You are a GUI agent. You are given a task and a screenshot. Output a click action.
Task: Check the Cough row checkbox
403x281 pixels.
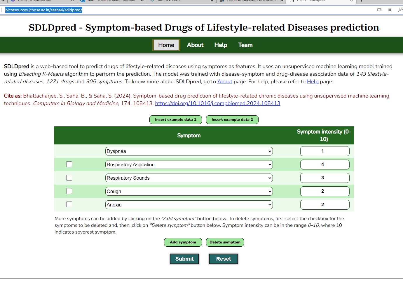(x=69, y=191)
